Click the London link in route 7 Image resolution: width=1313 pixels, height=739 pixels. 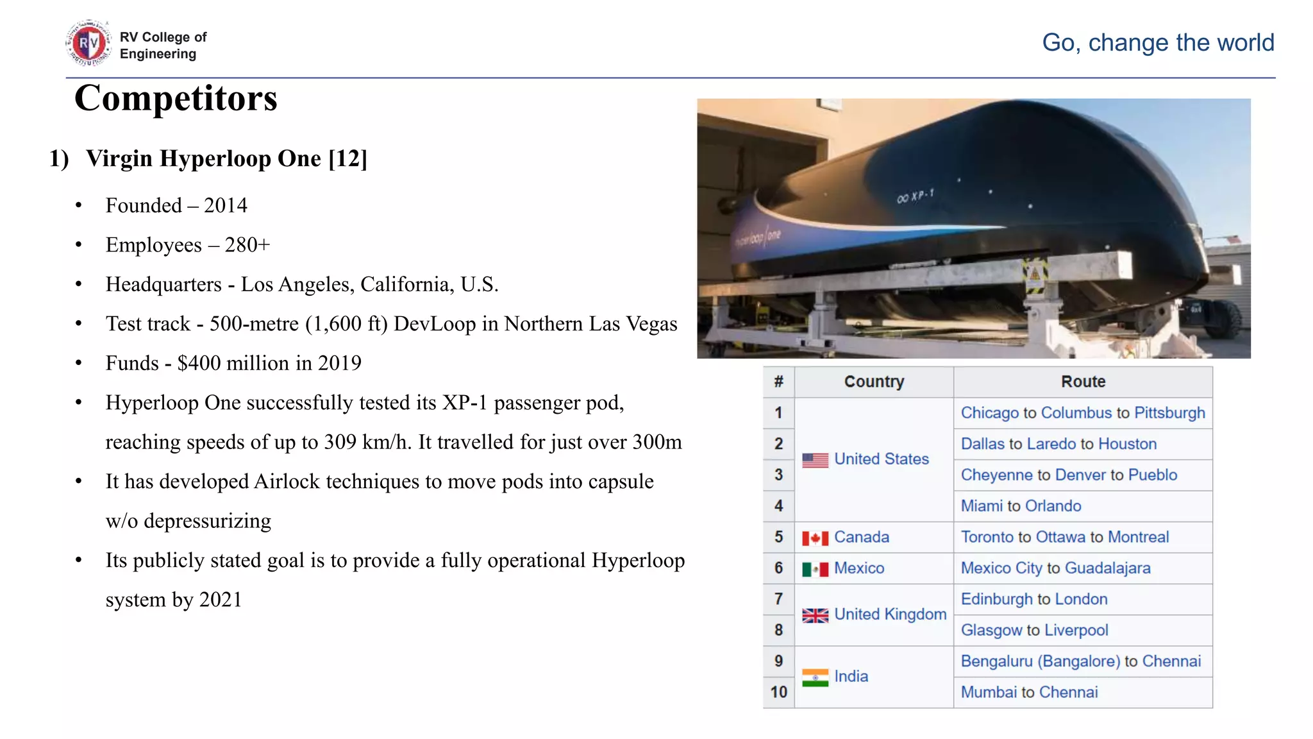1081,599
